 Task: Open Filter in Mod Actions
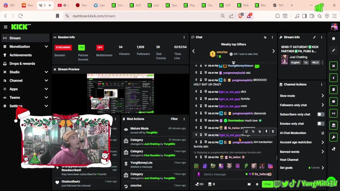pyautogui.click(x=174, y=119)
